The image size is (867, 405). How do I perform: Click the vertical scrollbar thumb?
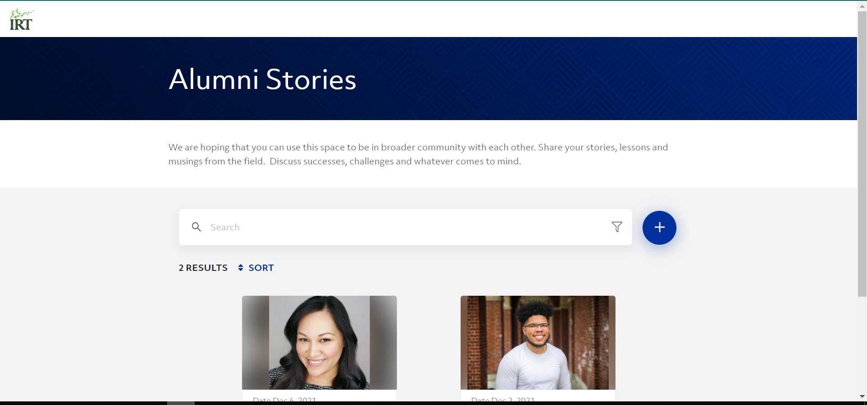point(862,154)
